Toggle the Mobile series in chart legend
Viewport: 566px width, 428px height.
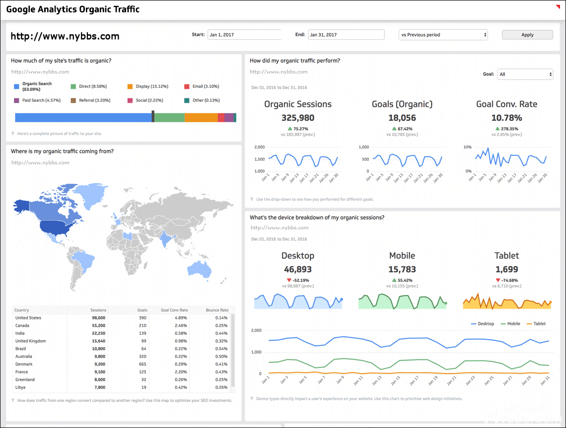(510, 324)
